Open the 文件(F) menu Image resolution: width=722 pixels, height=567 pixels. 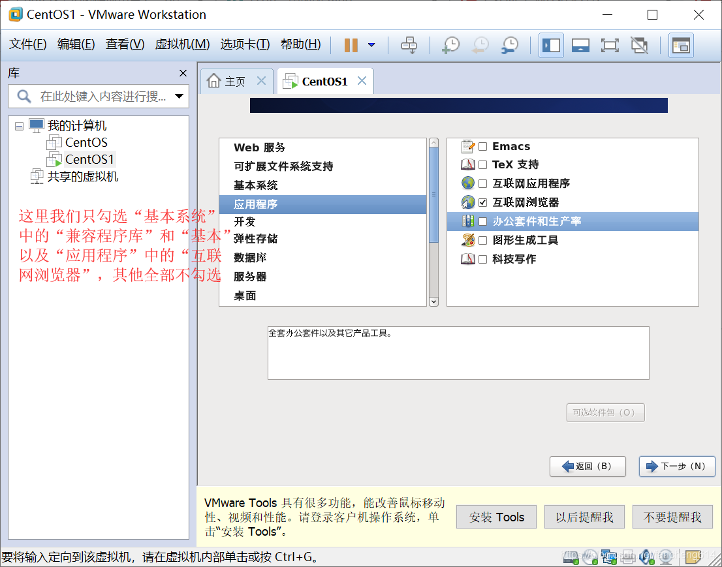tap(27, 44)
